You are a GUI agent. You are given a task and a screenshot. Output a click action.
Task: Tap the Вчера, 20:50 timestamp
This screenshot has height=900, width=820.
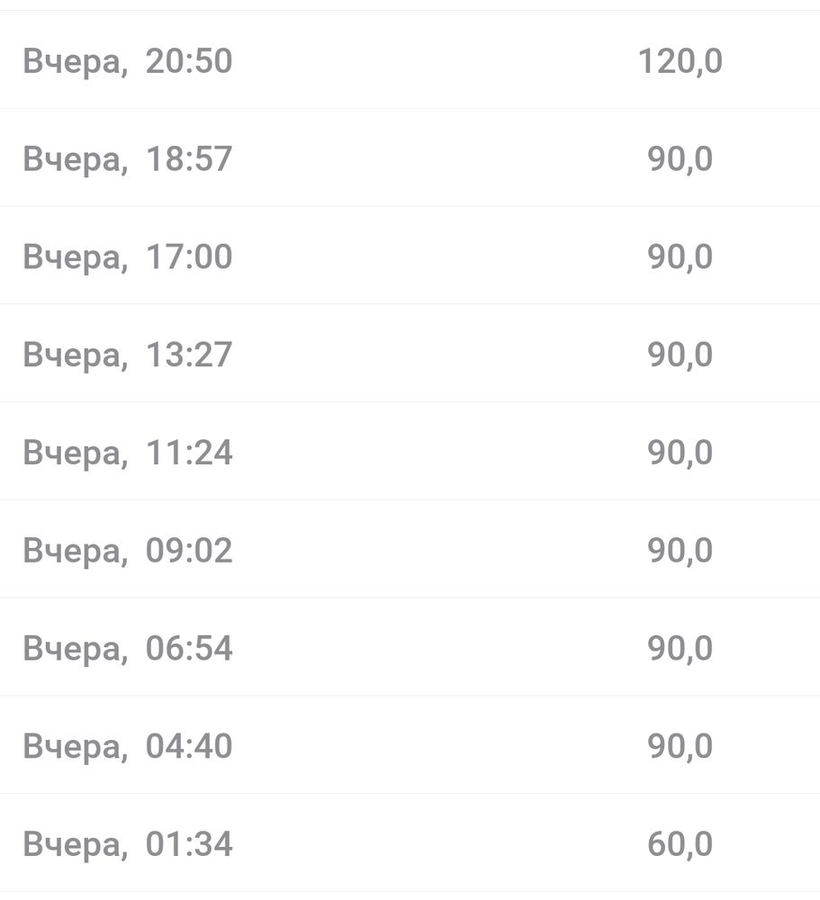click(x=128, y=61)
